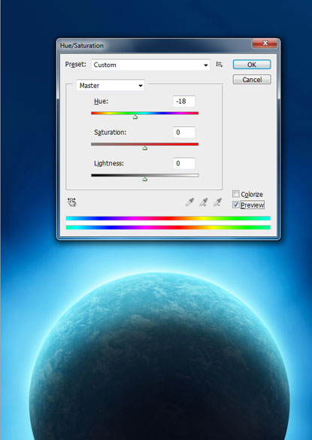
Task: Click the Cancel button
Action: [x=252, y=80]
